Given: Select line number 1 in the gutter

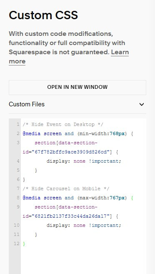Looking at the screenshot, I should [17, 125].
